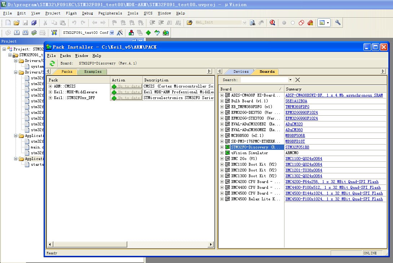
Task: Open the S6E1A12B0A device link
Action: tap(296, 101)
